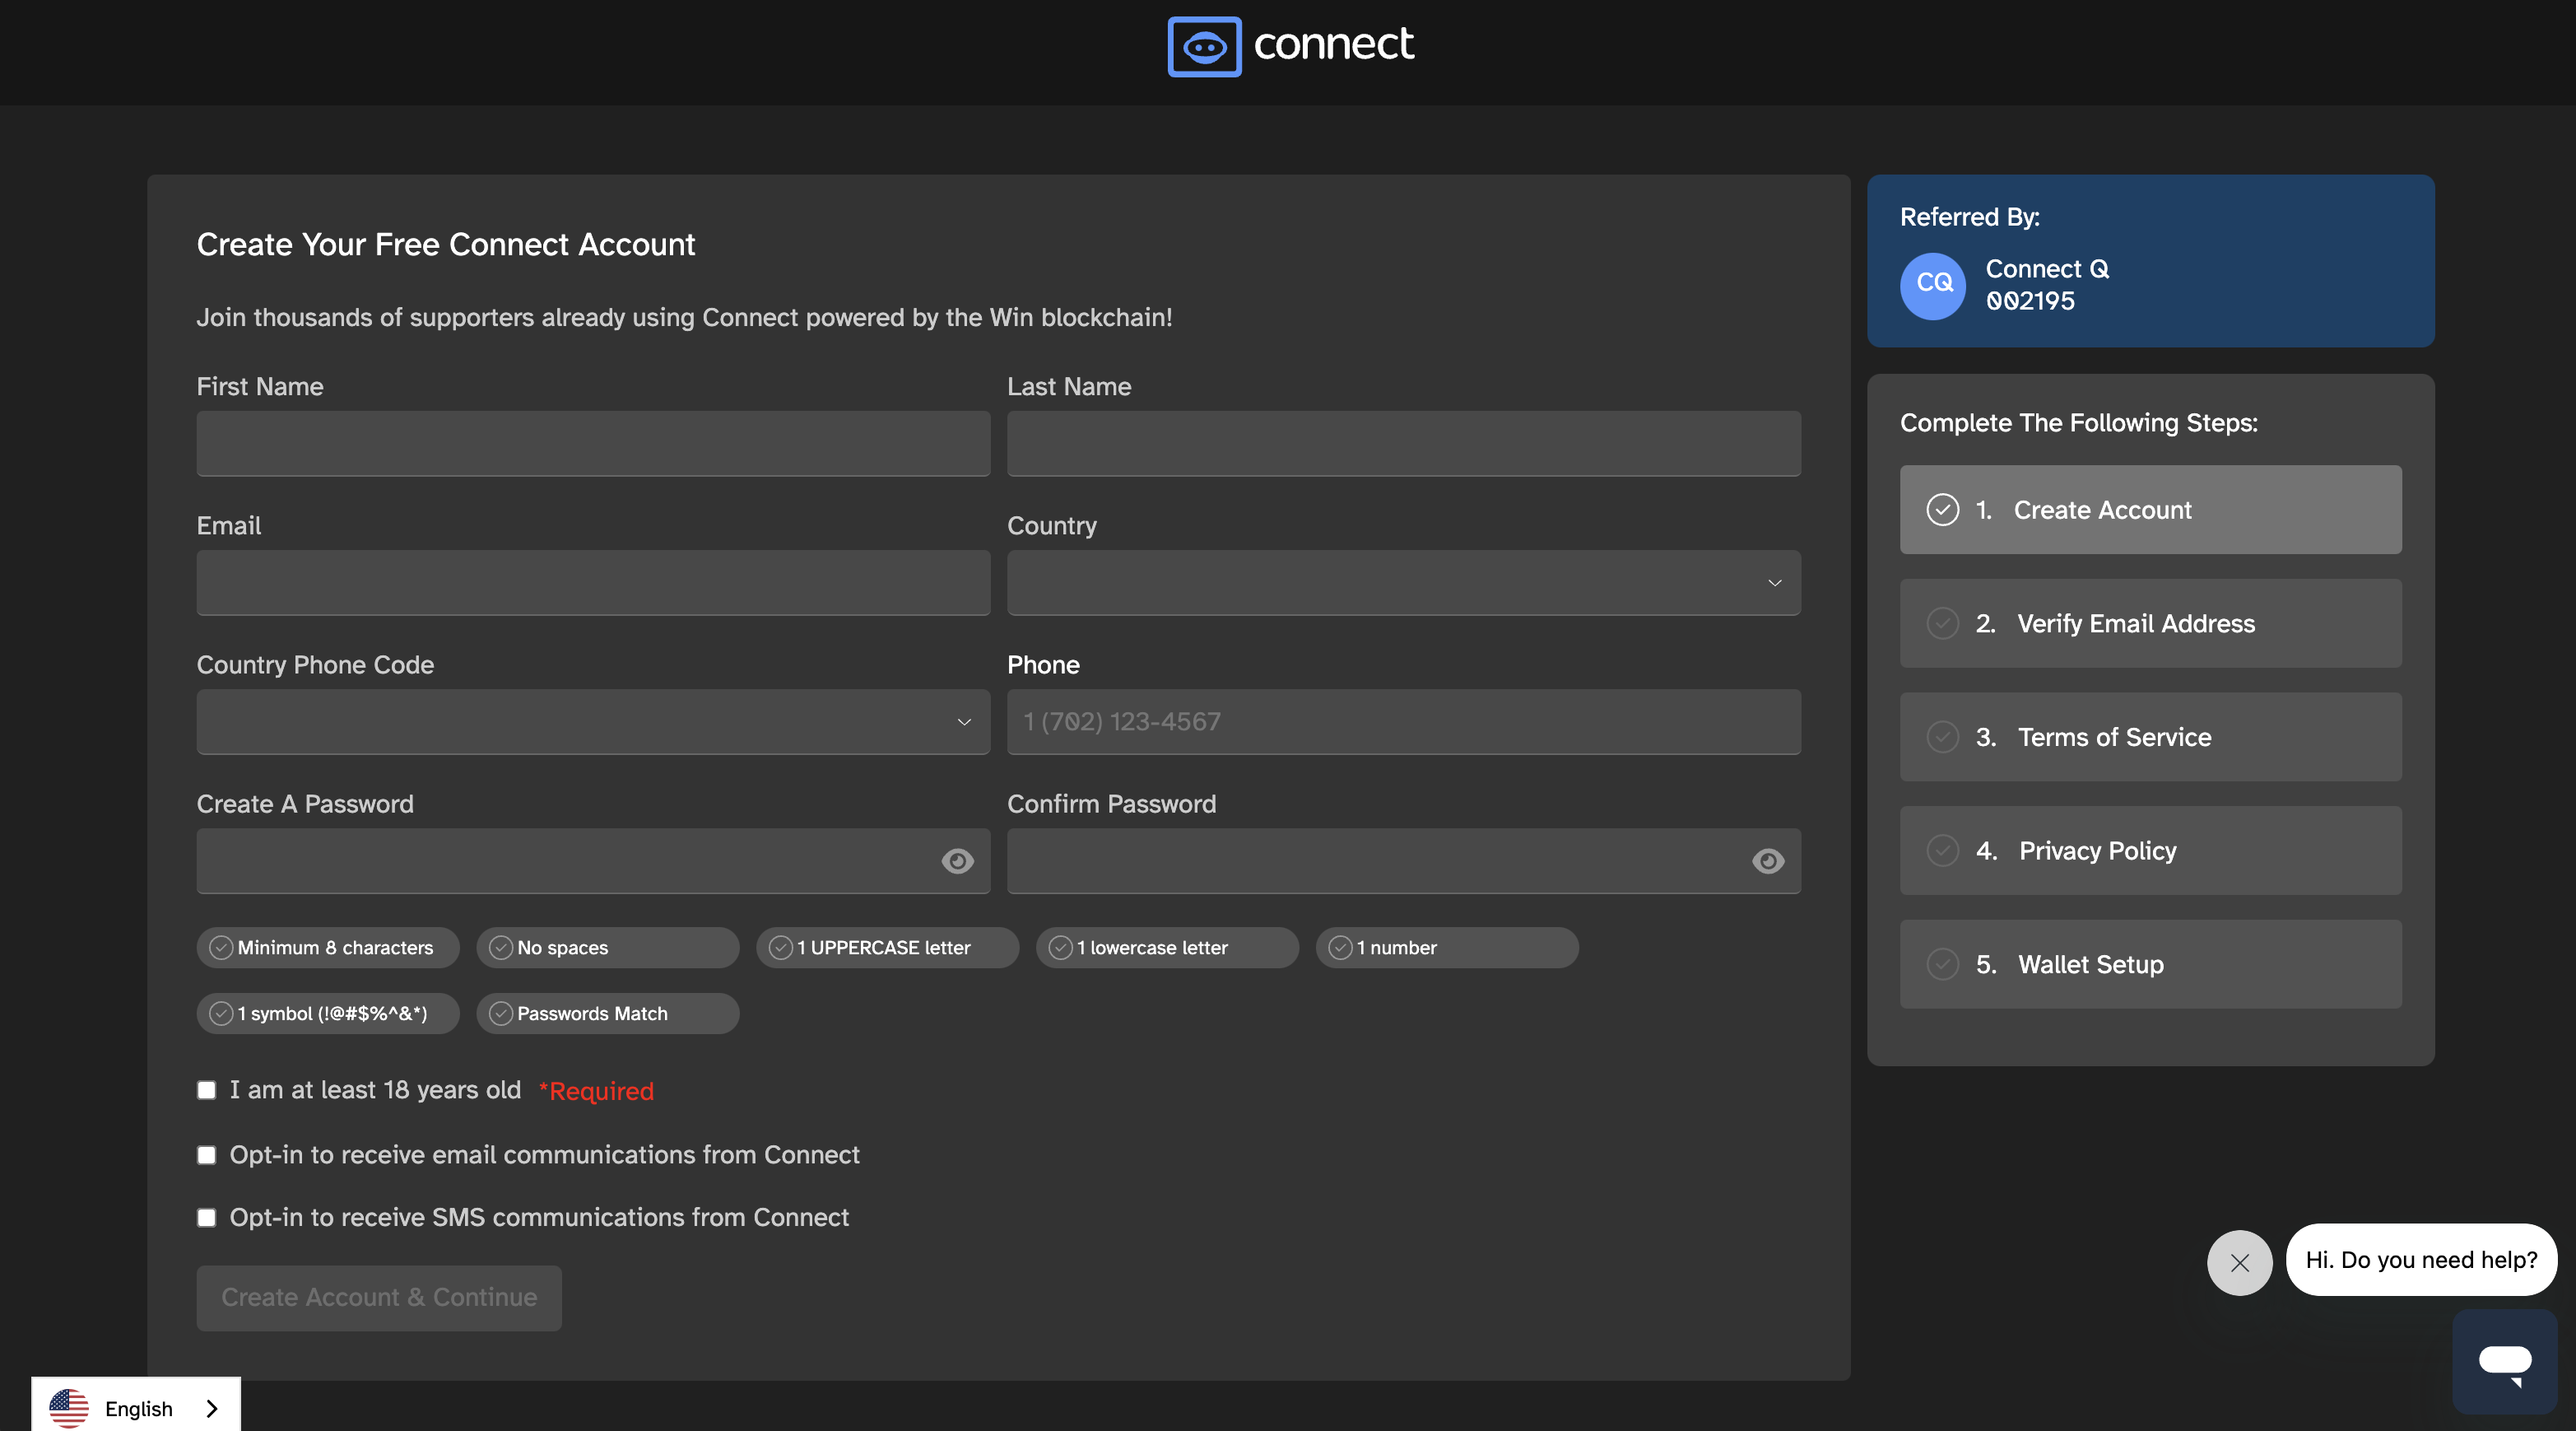
Task: Click the check icon on Minimum 8 characters
Action: 221,947
